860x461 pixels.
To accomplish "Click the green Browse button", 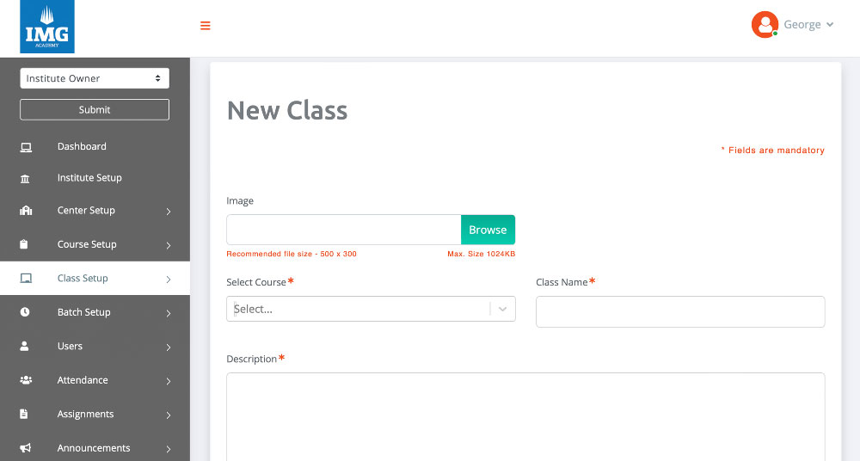I will tap(488, 230).
